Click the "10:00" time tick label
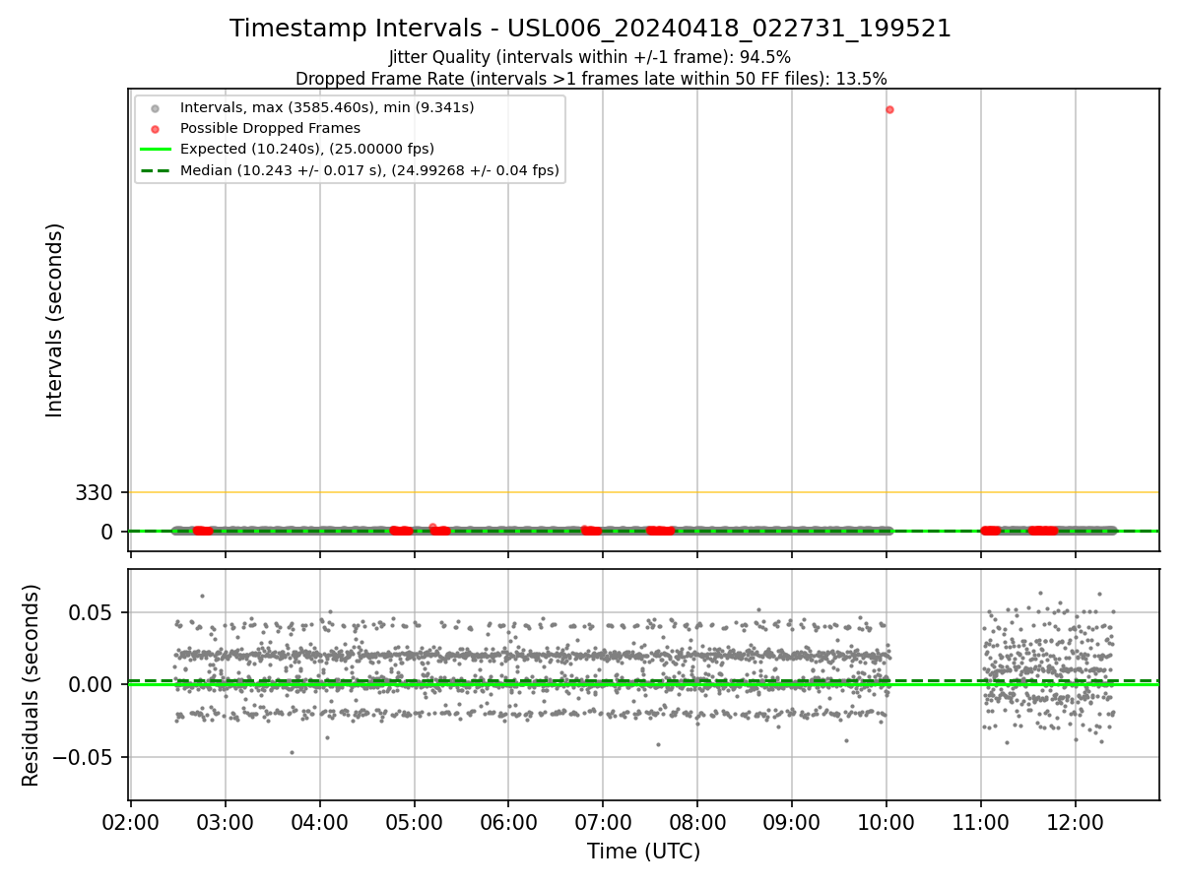The width and height of the screenshot is (1182, 886). click(x=886, y=821)
